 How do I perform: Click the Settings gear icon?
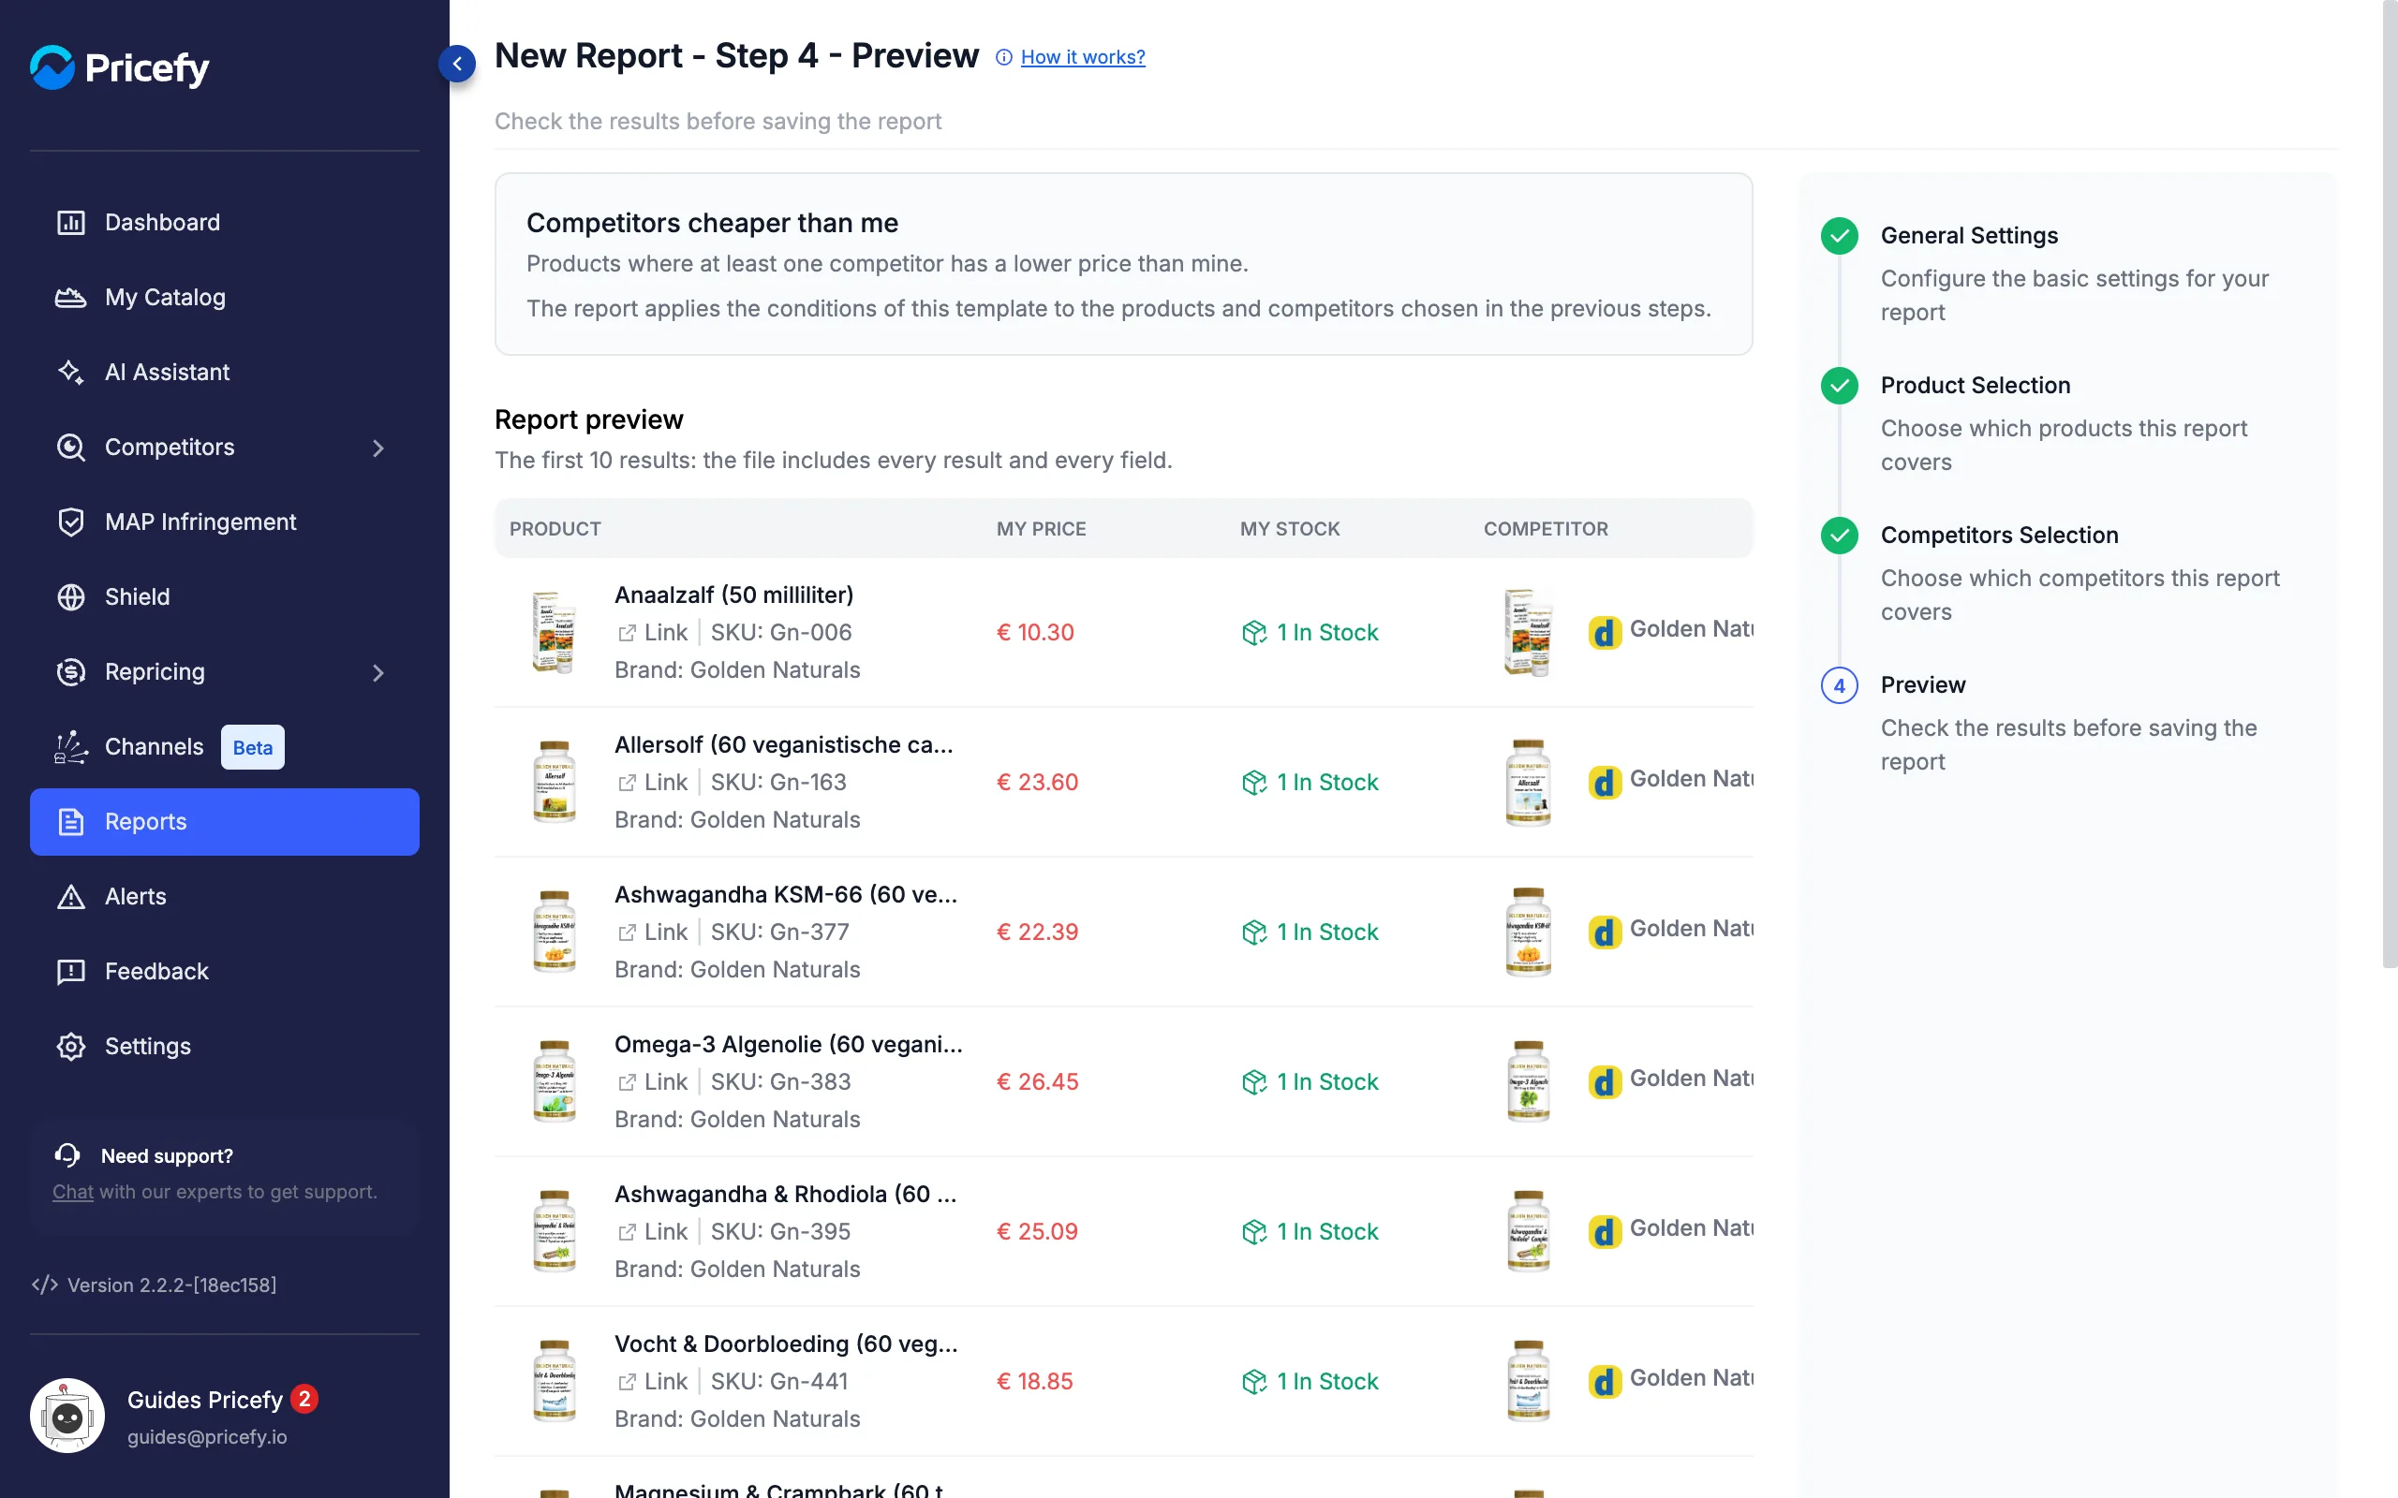[x=70, y=1046]
